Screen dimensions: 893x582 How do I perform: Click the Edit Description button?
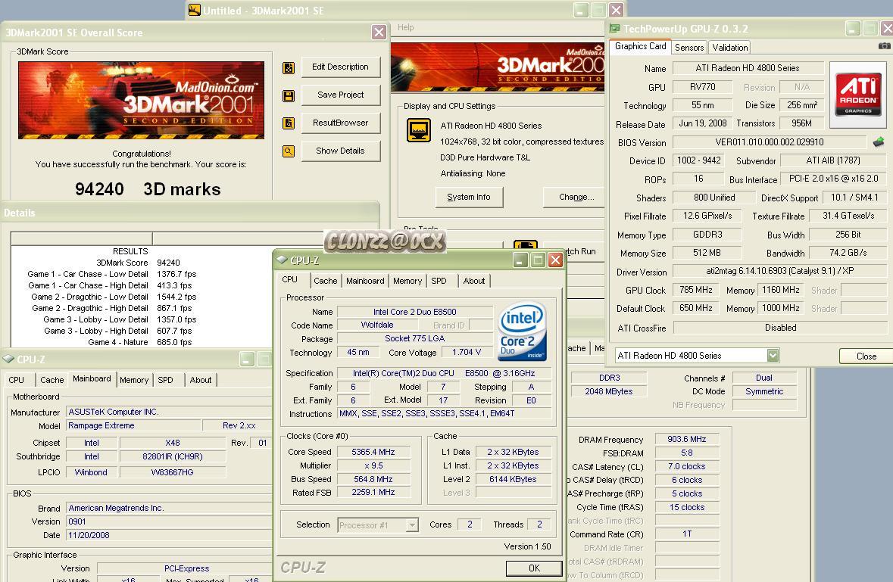pos(341,67)
